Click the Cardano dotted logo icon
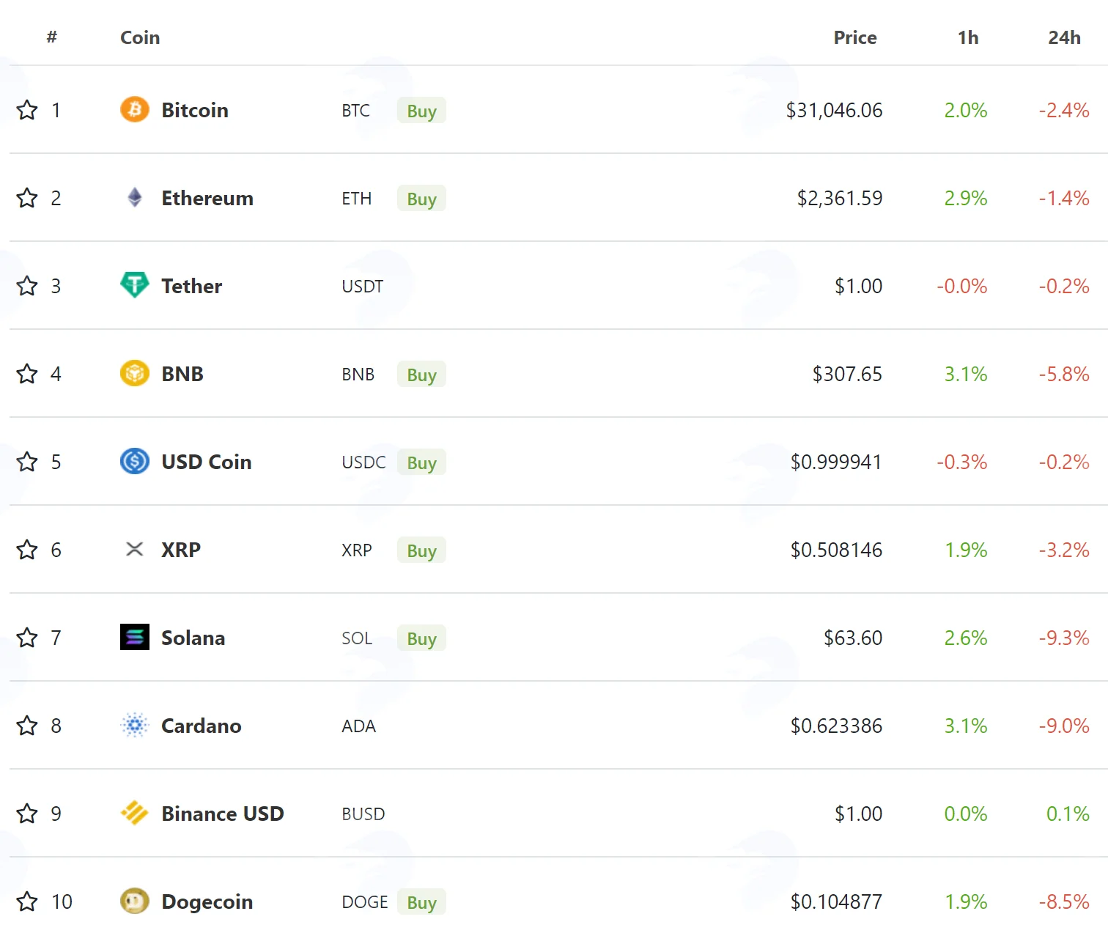This screenshot has width=1108, height=944. [x=135, y=726]
